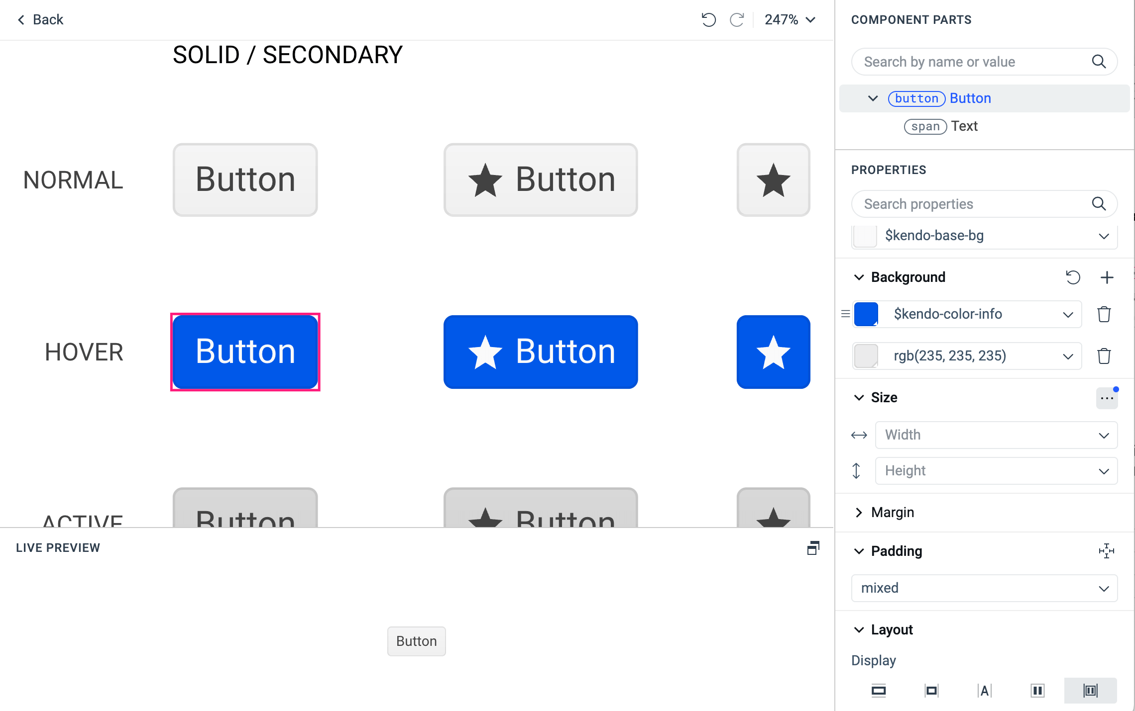
Task: Click the search icon in Component Parts panel
Action: [1100, 62]
